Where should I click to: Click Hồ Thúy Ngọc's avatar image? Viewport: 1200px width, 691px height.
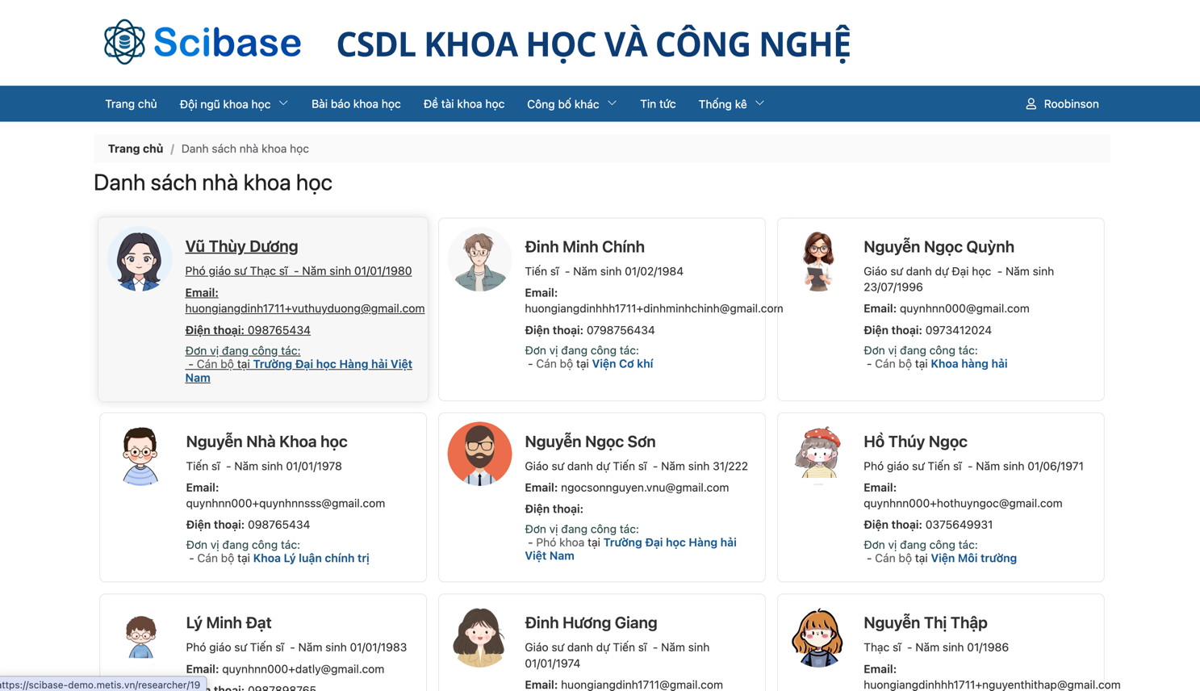tap(818, 454)
